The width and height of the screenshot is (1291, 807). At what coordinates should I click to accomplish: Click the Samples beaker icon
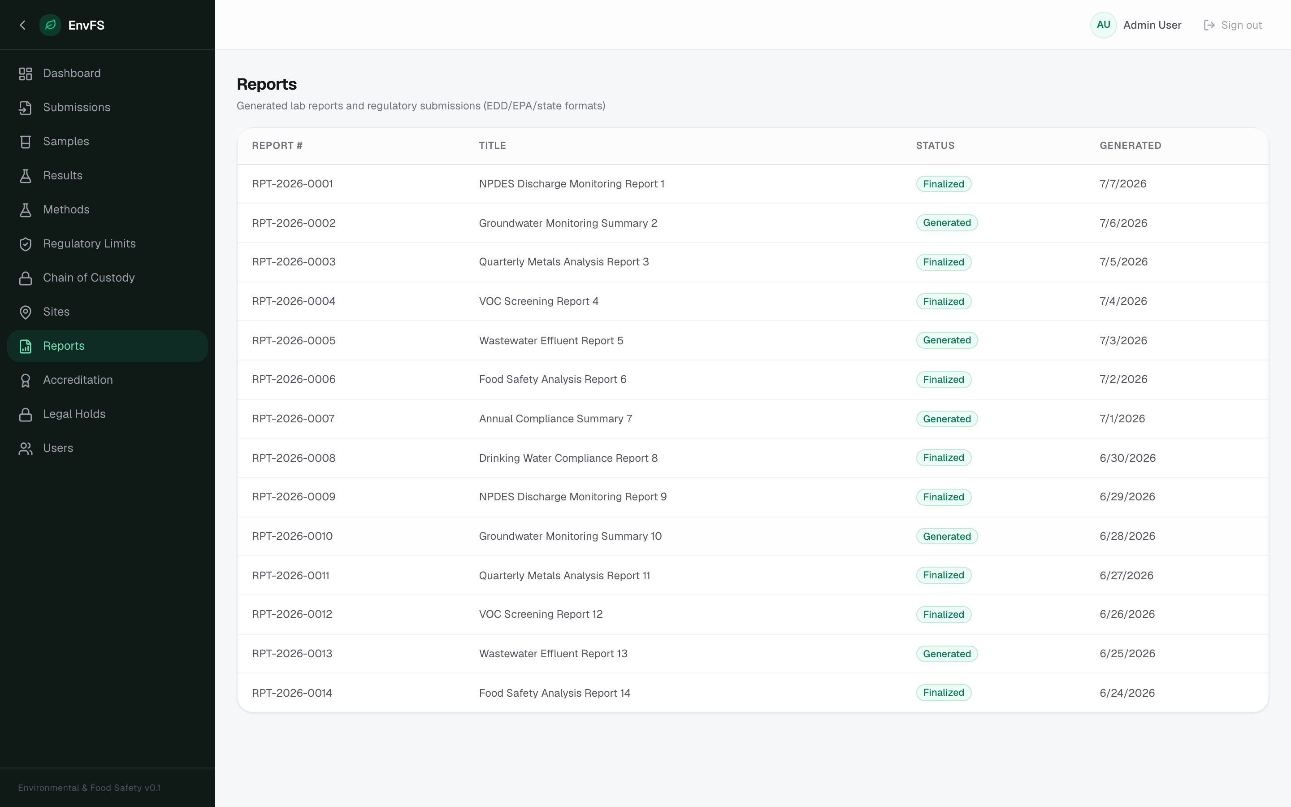(26, 142)
